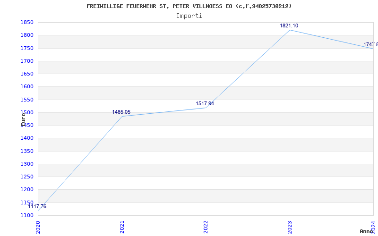Click the 1200 y-axis value
The height and width of the screenshot is (236, 378).
coord(27,190)
